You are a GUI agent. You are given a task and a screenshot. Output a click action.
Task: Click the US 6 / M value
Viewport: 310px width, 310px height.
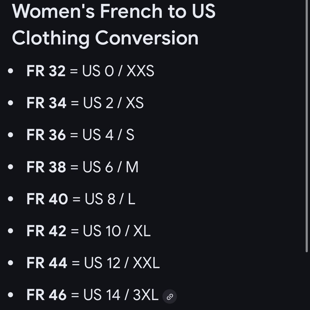[110, 167]
